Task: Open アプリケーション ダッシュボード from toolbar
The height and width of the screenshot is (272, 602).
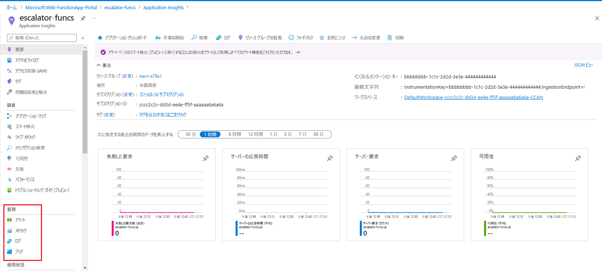Action: pos(122,38)
